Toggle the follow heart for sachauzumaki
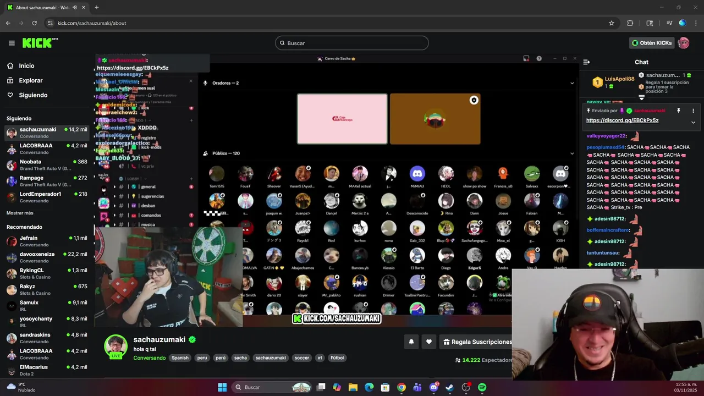The width and height of the screenshot is (704, 396). click(x=429, y=342)
